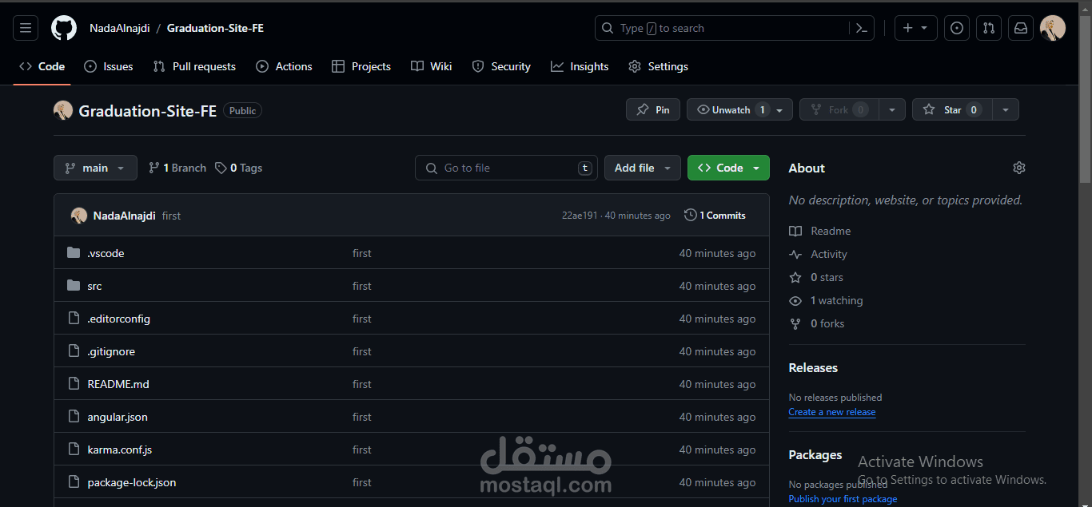
Task: Open commit hash 22ae191
Action: (x=580, y=216)
